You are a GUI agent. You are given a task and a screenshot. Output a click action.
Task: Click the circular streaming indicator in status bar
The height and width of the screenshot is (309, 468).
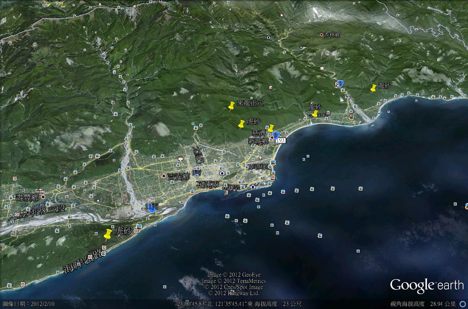pyautogui.click(x=462, y=304)
